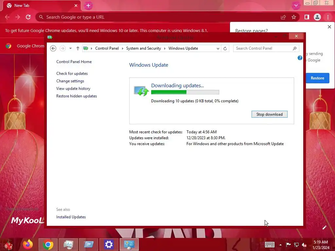Click Restore button in Chrome popup
Screen dimensions: 335x251
tap(317, 78)
